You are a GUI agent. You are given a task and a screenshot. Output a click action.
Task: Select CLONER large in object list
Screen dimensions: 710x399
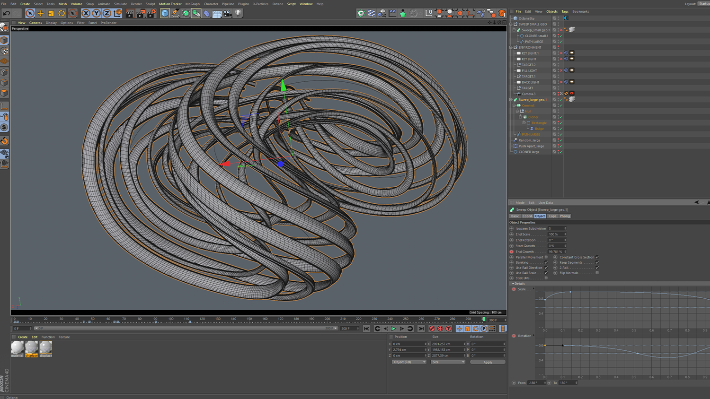pyautogui.click(x=529, y=152)
